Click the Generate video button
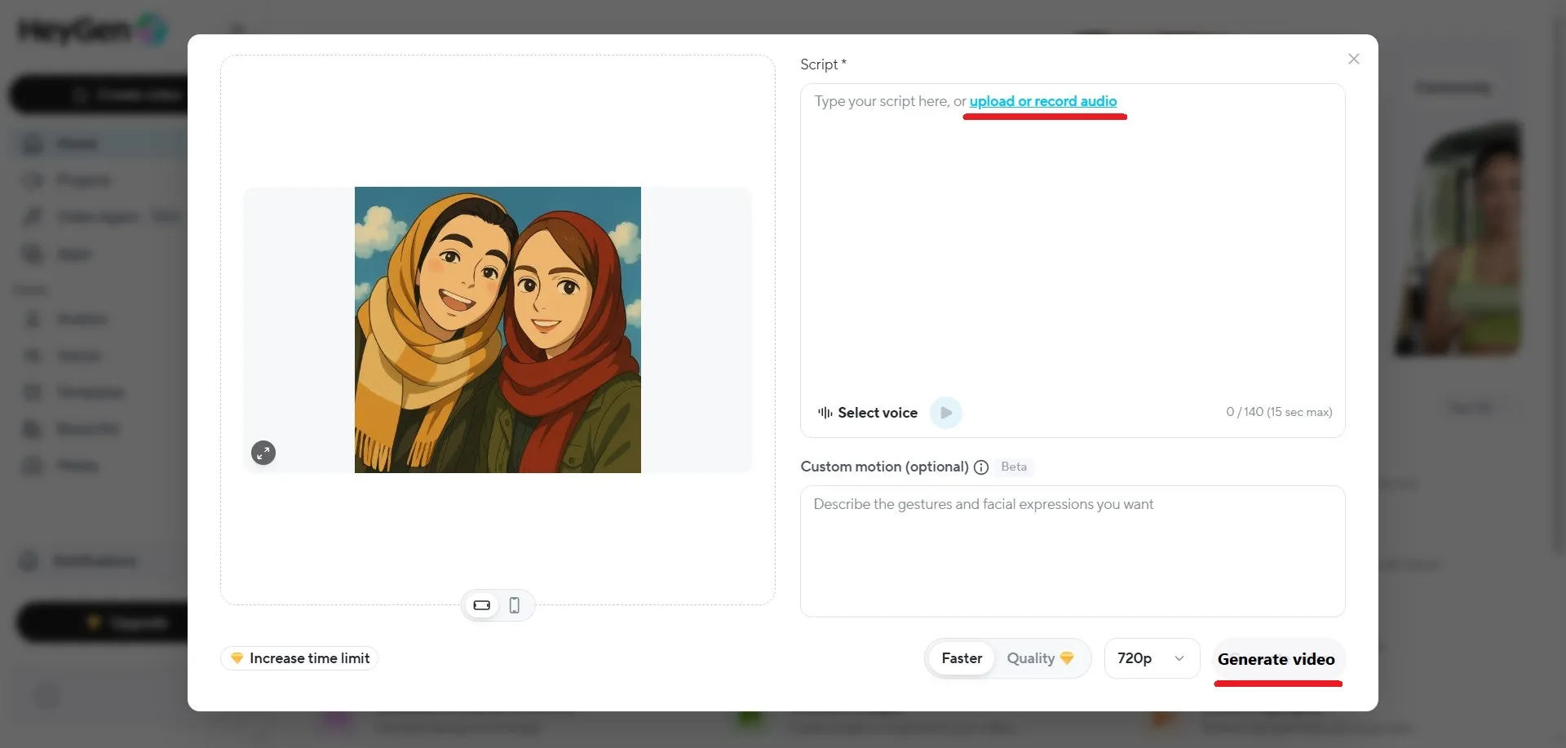 point(1276,659)
